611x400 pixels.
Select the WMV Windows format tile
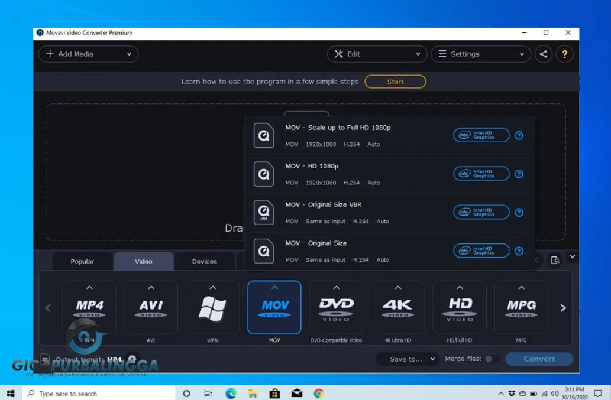(212, 307)
